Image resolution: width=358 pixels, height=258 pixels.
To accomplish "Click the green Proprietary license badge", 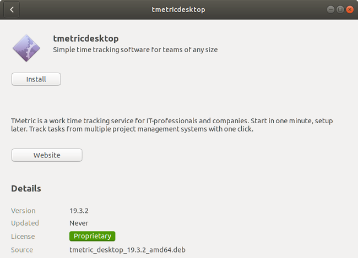I will (x=92, y=236).
